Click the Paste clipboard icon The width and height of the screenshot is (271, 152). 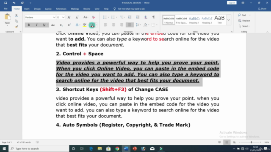tap(7, 17)
